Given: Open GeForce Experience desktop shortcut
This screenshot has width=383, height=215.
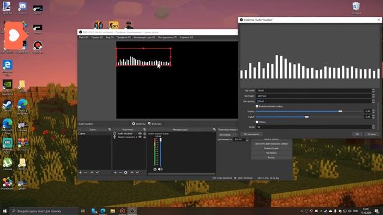Looking at the screenshot, I should tap(7, 87).
